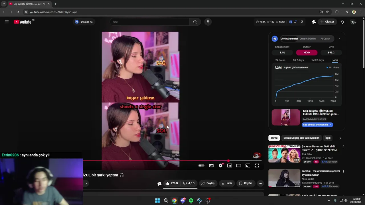Open more actions ellipsis below video
Screen dimensions: 365x205
(260, 183)
